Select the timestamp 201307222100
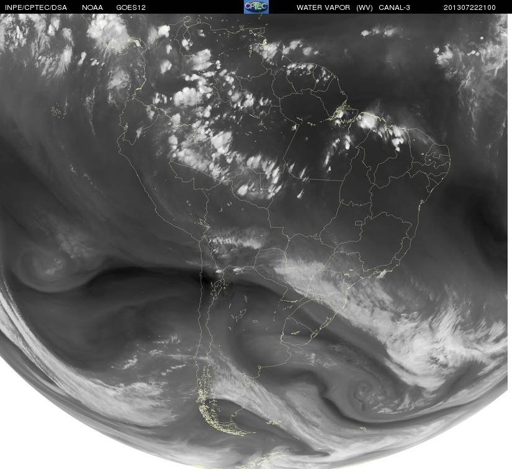Viewport: 512px width, 469px height. (470, 7)
